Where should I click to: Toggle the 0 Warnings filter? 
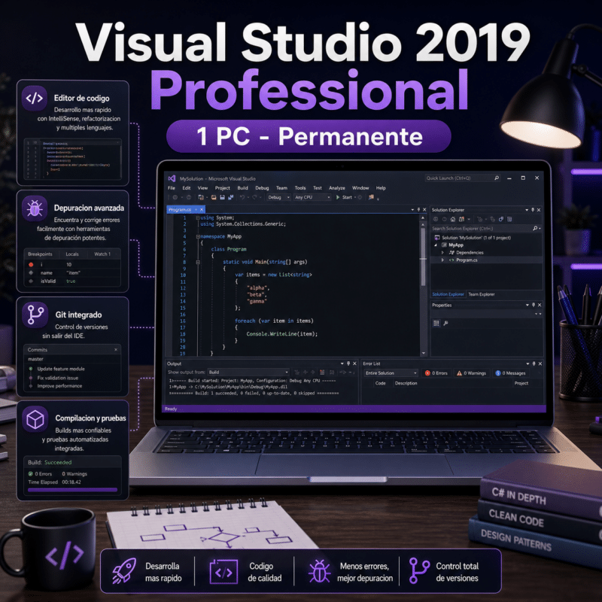tap(471, 373)
